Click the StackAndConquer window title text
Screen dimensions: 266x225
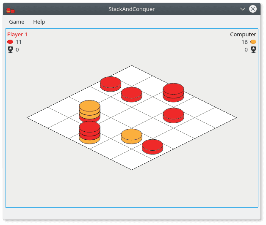click(x=132, y=9)
